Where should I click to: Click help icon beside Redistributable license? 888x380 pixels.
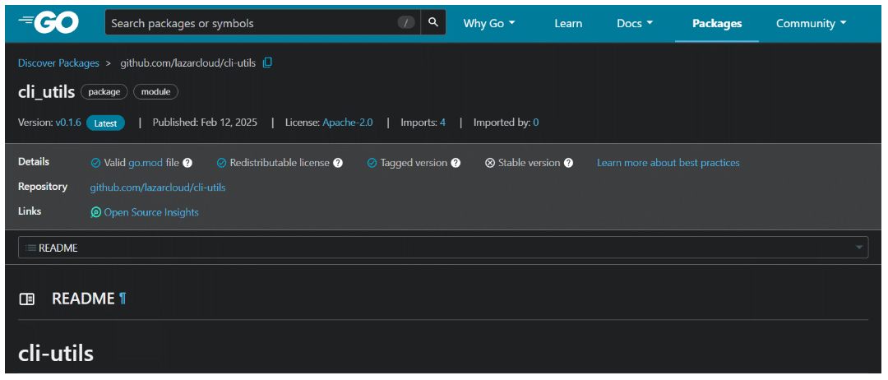pos(338,163)
